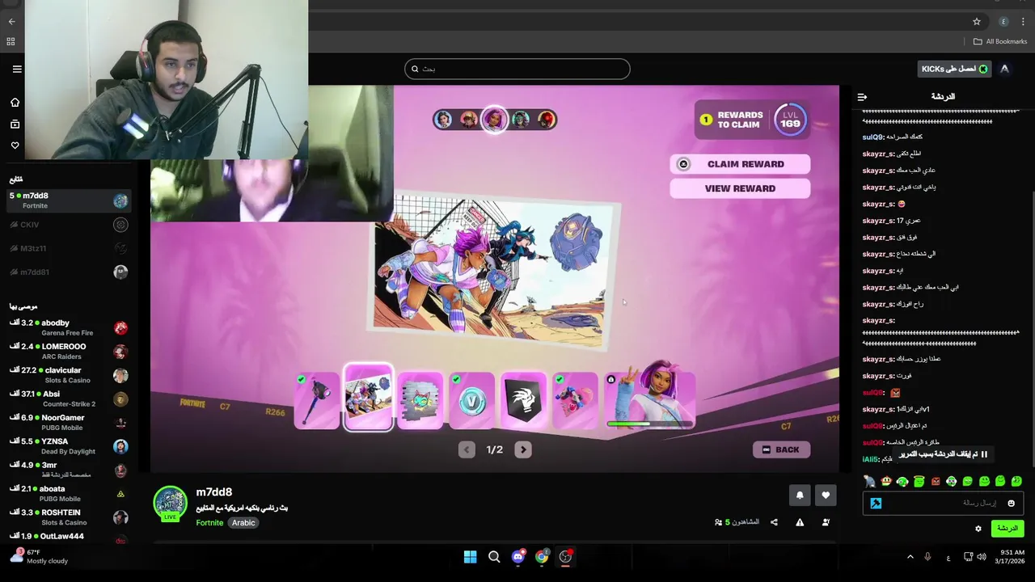This screenshot has height=582, width=1035.
Task: Open recommended channel clavicular
Action: pos(69,375)
